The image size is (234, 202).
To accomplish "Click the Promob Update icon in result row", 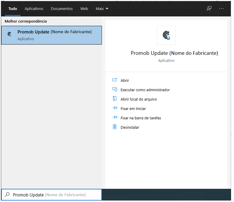I will click(x=9, y=34).
